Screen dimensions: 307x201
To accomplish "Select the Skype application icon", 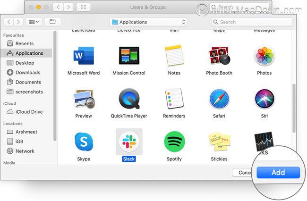I will tap(84, 142).
